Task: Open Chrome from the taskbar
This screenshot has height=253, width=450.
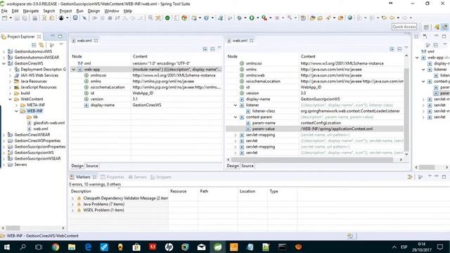Action: 56,247
